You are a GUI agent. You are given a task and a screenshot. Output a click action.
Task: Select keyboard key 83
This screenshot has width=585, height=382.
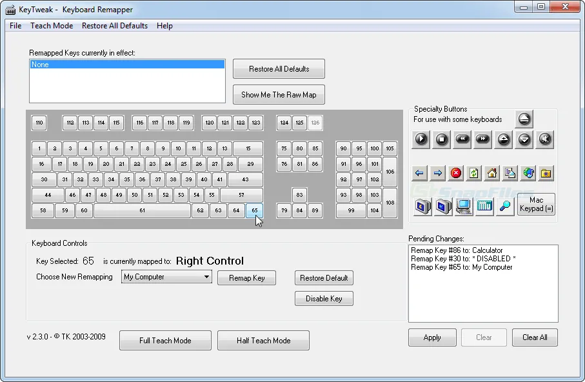299,195
